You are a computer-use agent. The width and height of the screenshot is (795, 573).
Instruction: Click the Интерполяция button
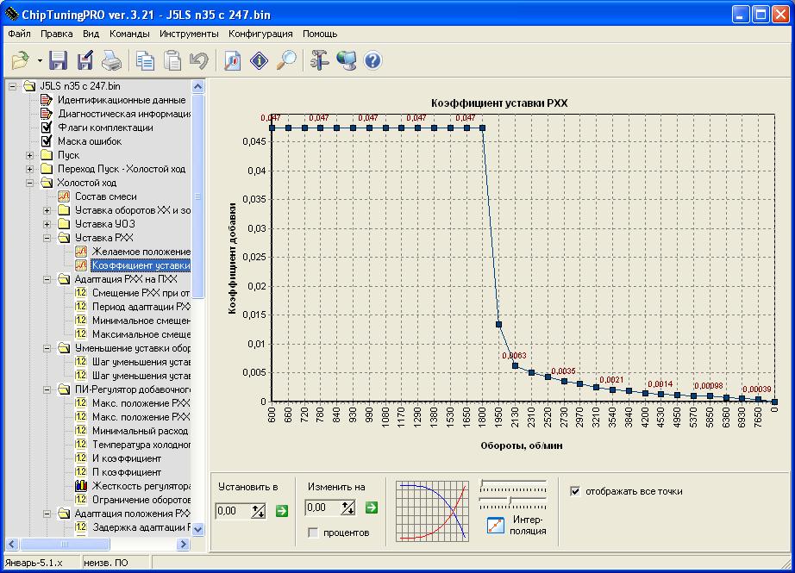(x=495, y=526)
